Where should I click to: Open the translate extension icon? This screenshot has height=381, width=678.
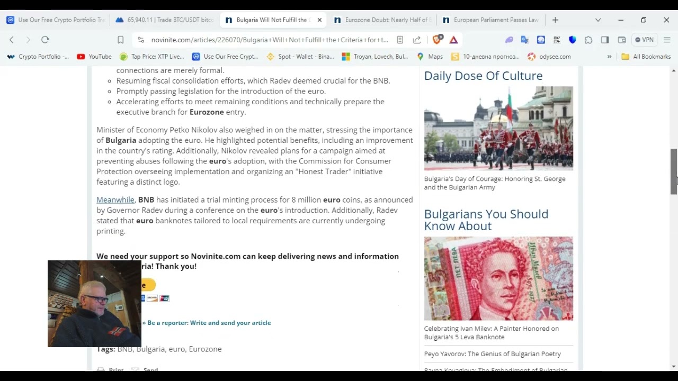pos(525,40)
